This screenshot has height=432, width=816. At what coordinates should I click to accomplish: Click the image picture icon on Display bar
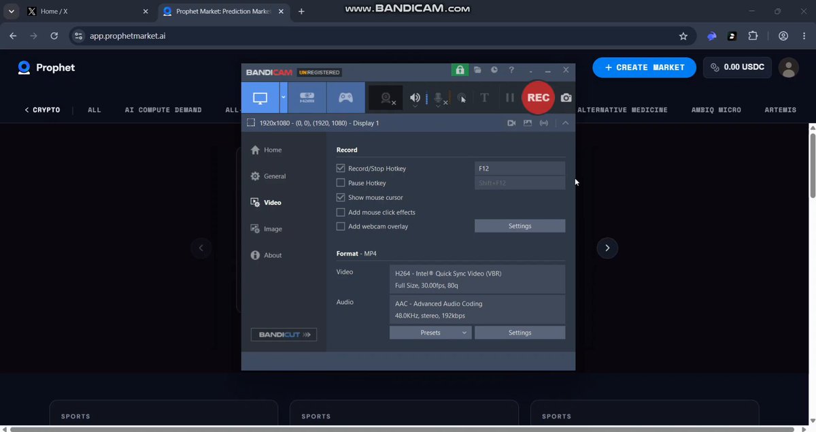[x=527, y=123]
